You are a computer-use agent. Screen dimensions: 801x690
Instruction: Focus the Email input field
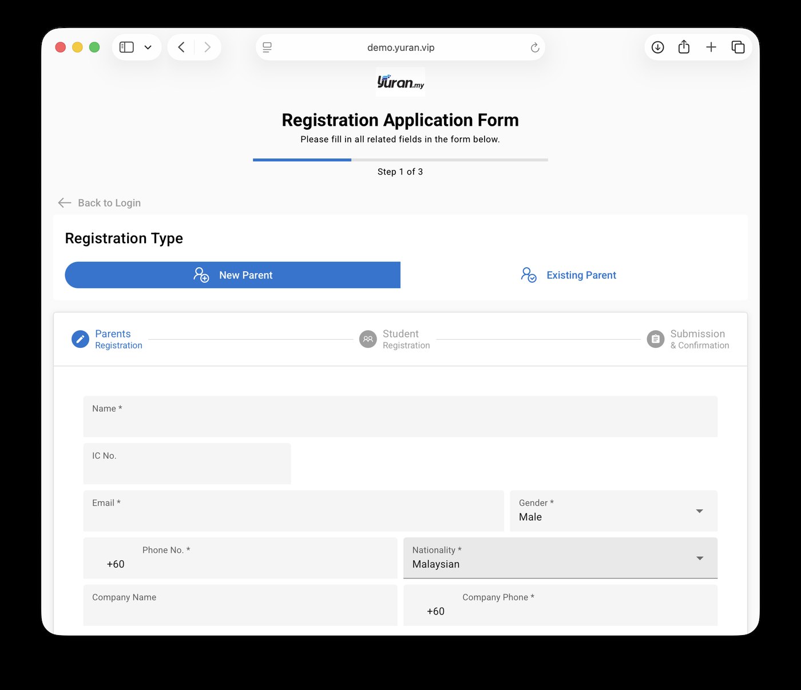[x=294, y=511]
